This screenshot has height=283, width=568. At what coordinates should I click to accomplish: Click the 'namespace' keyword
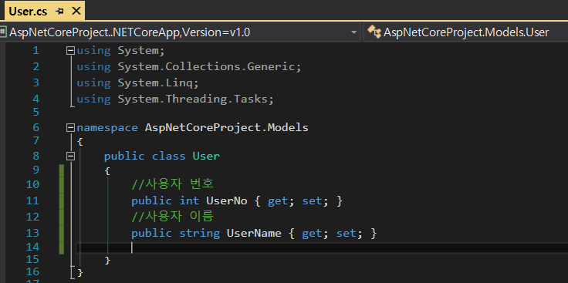click(x=107, y=128)
